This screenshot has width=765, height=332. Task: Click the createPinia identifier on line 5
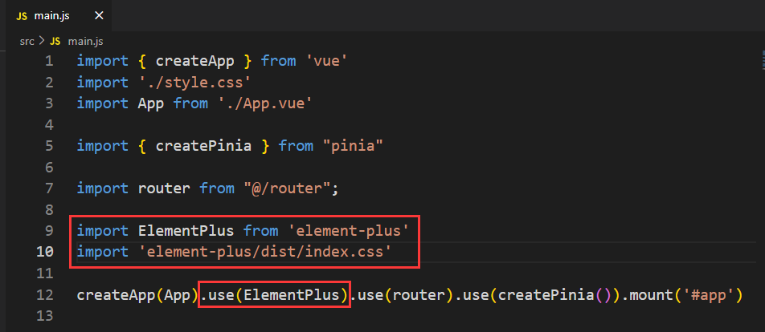point(203,146)
